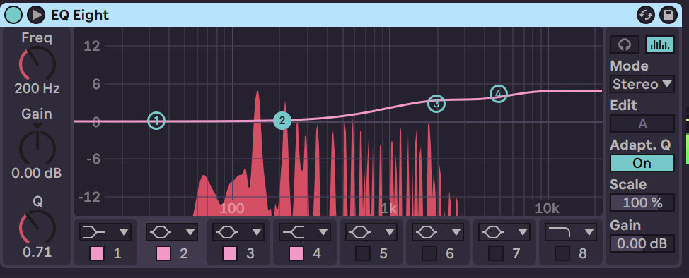
Task: Enable band 5 activator
Action: 363,253
